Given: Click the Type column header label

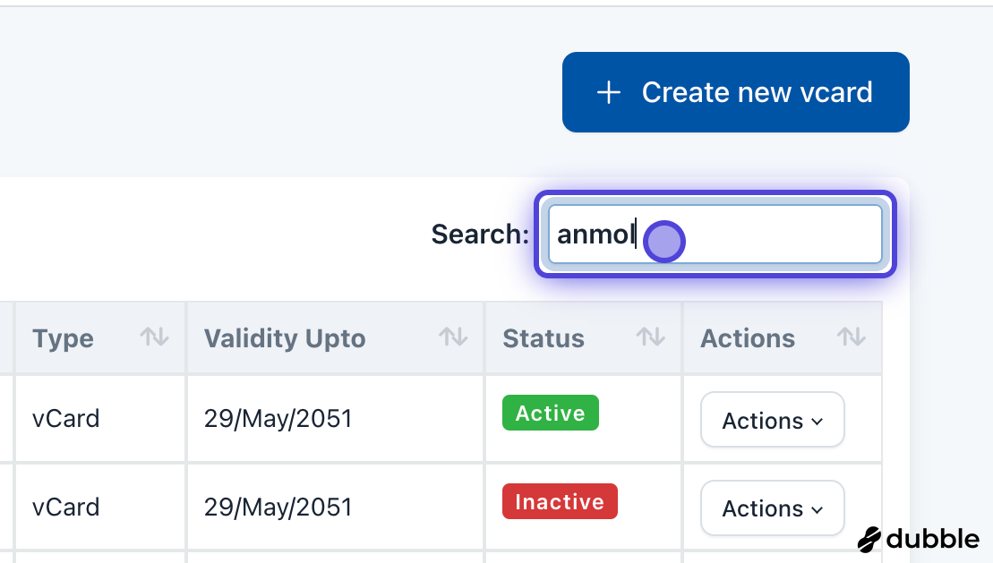Looking at the screenshot, I should [x=63, y=338].
